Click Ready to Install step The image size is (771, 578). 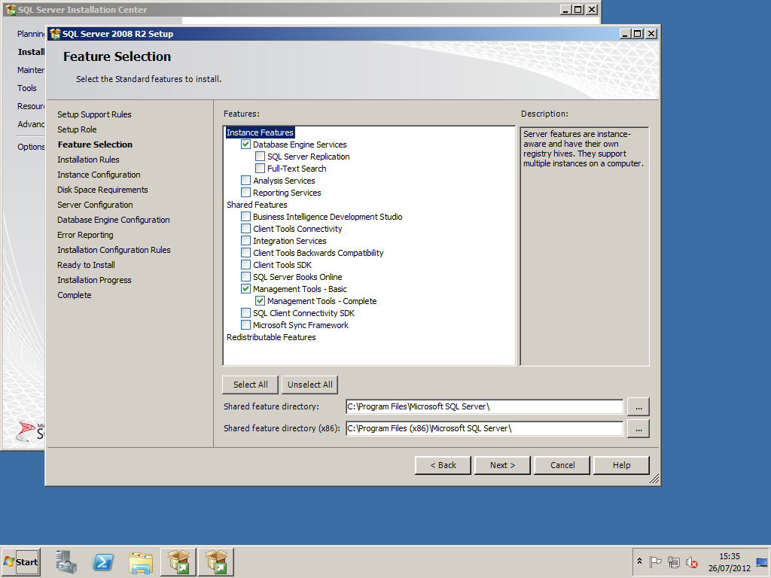[x=86, y=266]
